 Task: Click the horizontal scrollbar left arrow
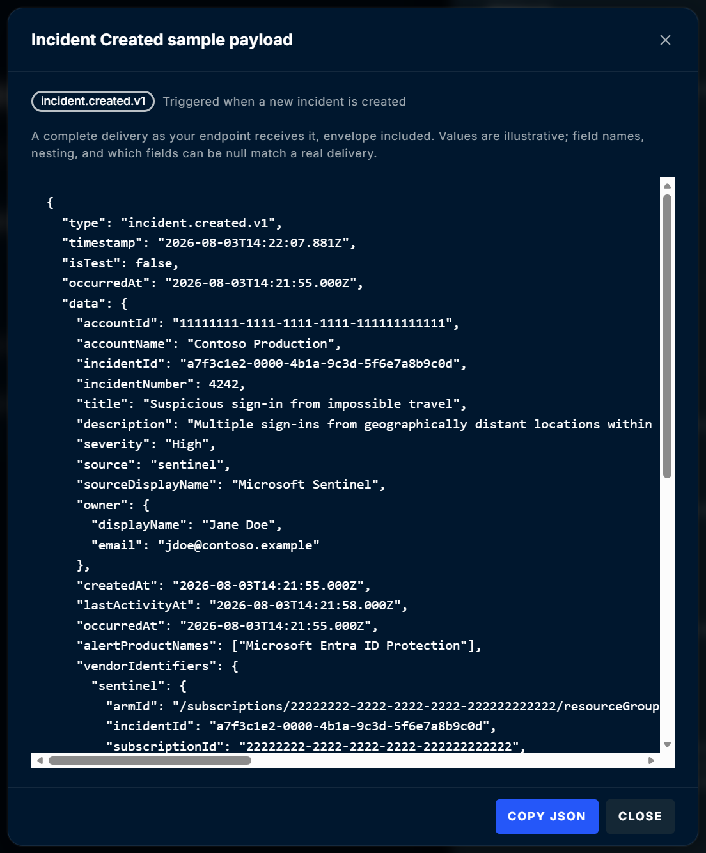[40, 760]
